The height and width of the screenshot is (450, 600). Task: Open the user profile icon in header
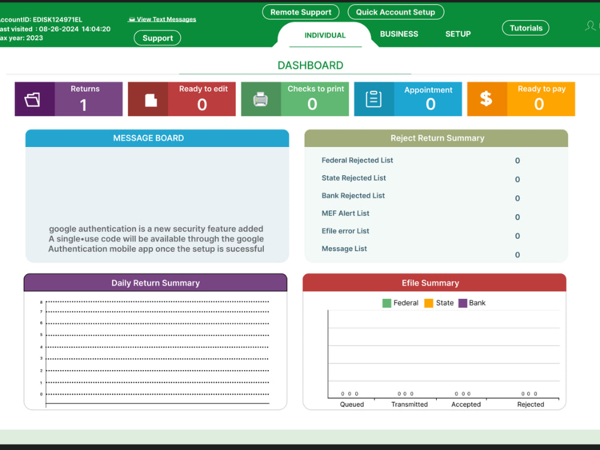590,26
